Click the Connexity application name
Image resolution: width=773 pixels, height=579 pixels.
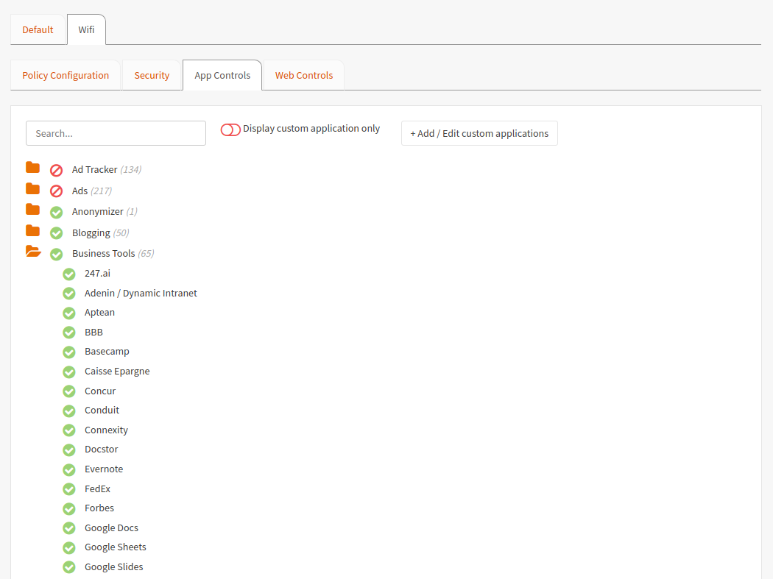click(x=106, y=430)
